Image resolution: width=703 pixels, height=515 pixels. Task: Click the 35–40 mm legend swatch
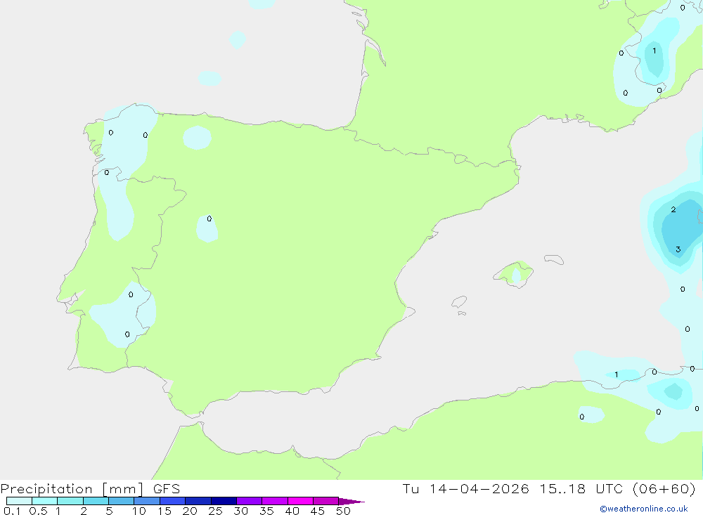(x=274, y=501)
